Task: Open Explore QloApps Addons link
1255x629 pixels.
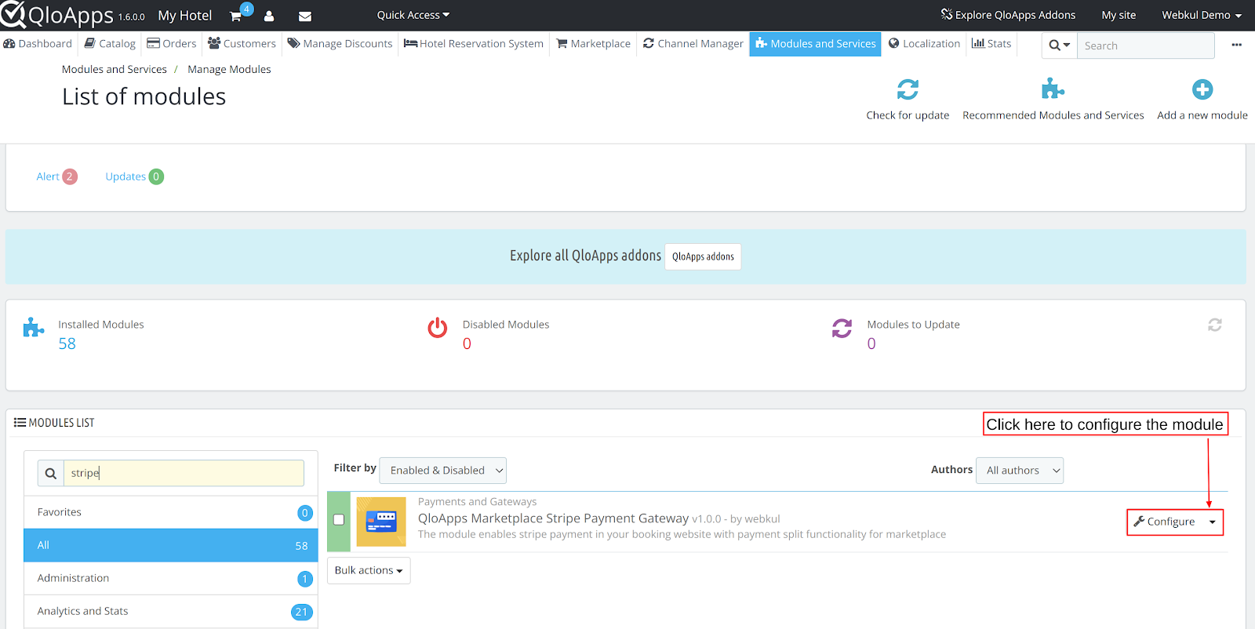Action: point(1008,15)
